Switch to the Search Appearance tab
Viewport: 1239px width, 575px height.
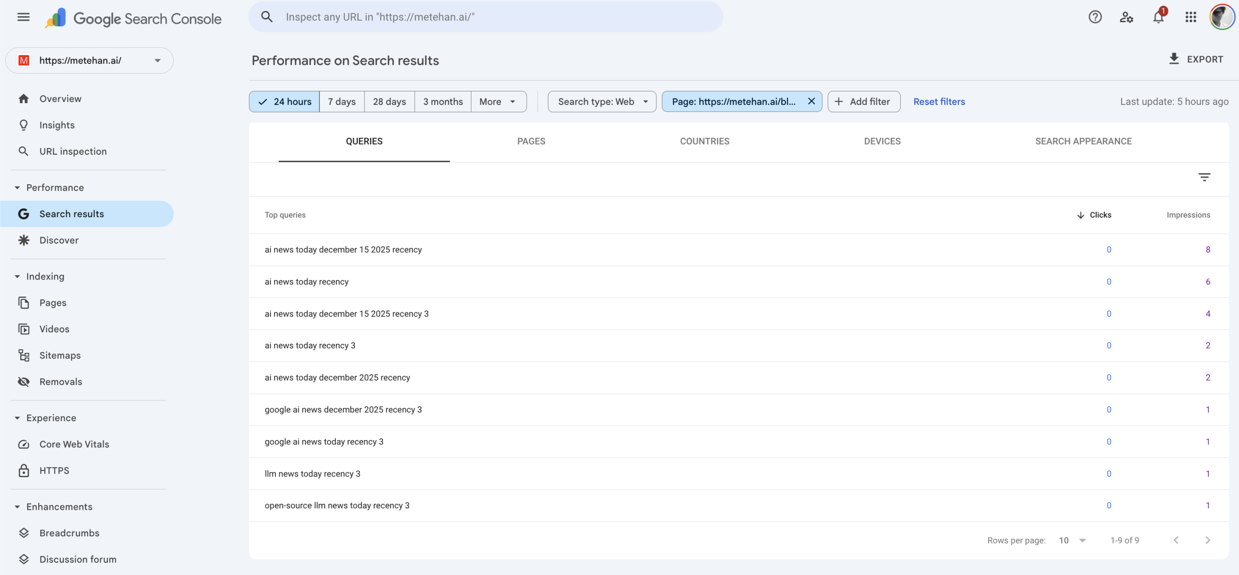pos(1083,141)
